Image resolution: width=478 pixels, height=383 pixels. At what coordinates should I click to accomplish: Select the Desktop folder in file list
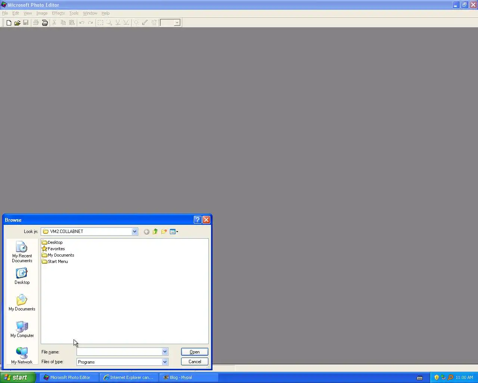(x=52, y=242)
